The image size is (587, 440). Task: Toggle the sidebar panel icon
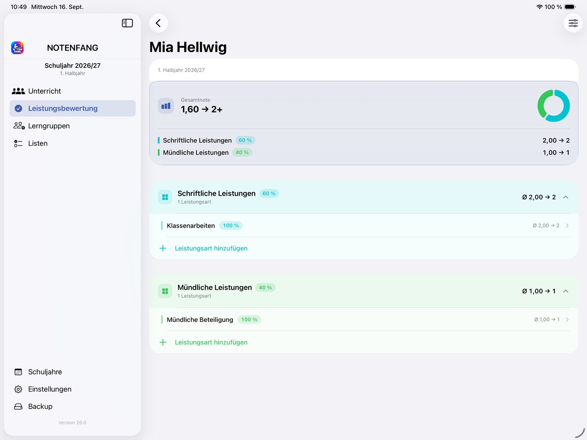(x=127, y=23)
